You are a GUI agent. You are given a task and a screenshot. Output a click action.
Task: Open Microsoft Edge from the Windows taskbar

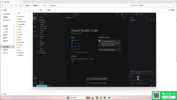pos(105,97)
